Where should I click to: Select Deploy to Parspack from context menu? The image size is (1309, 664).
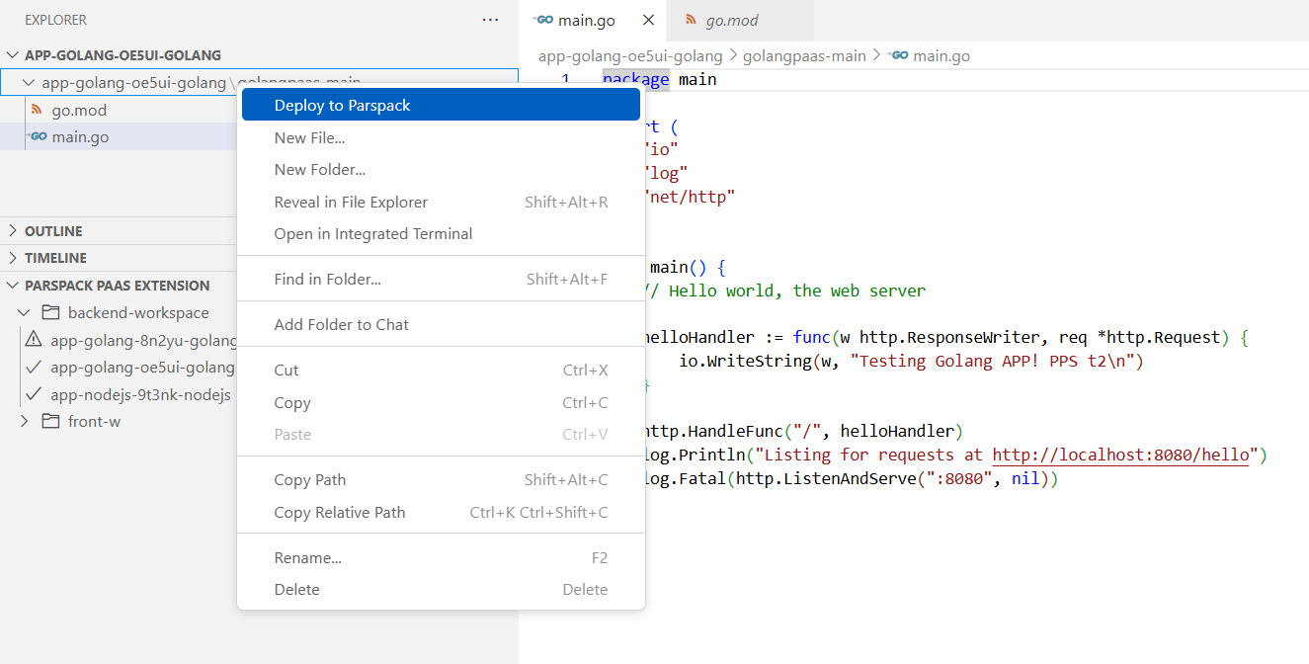click(342, 106)
